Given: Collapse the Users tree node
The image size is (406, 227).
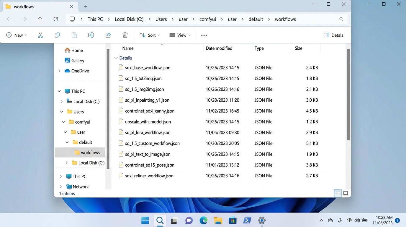Looking at the screenshot, I should (x=62, y=112).
